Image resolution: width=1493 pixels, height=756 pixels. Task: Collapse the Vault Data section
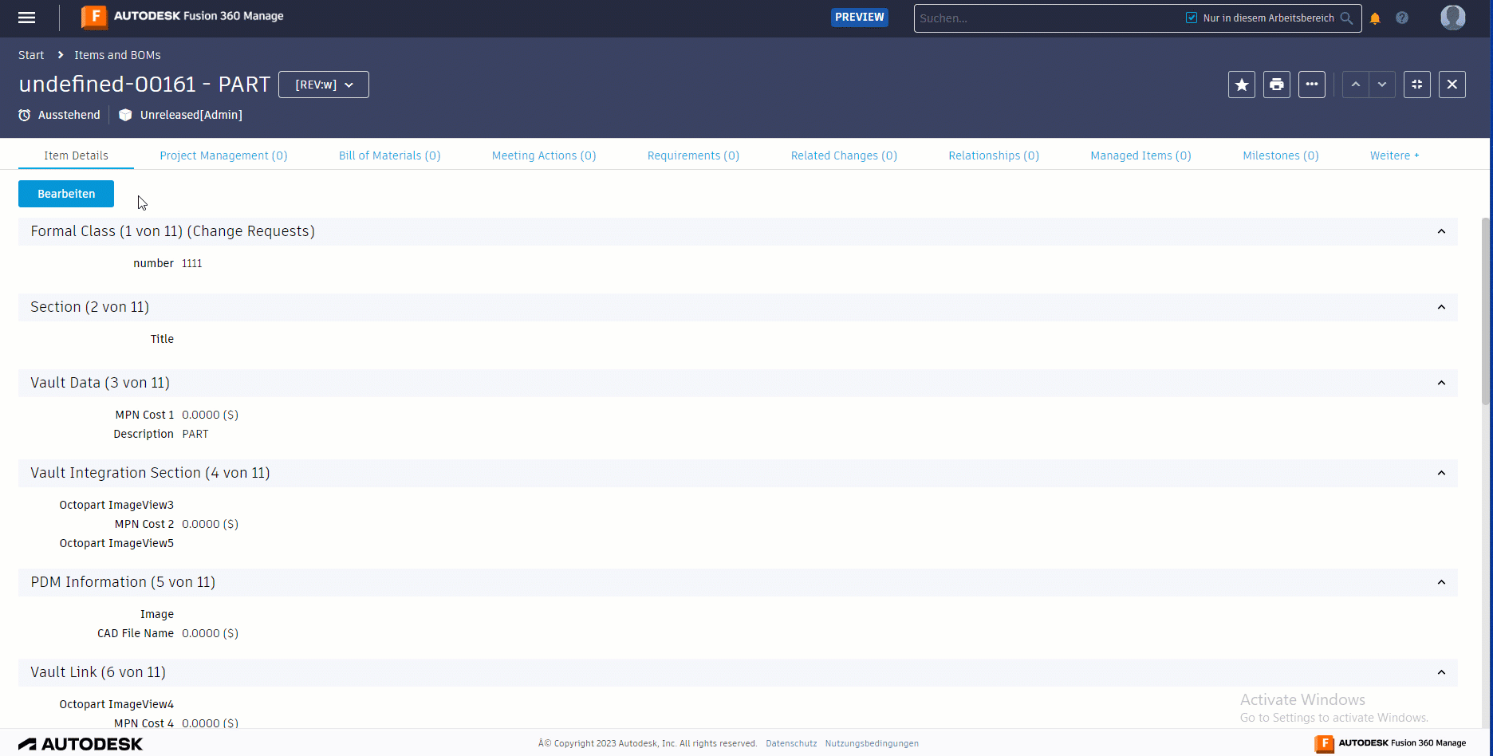1441,383
